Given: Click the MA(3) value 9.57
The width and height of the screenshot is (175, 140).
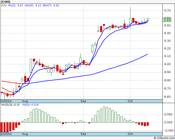Looking at the screenshot, I should (x=20, y=6).
